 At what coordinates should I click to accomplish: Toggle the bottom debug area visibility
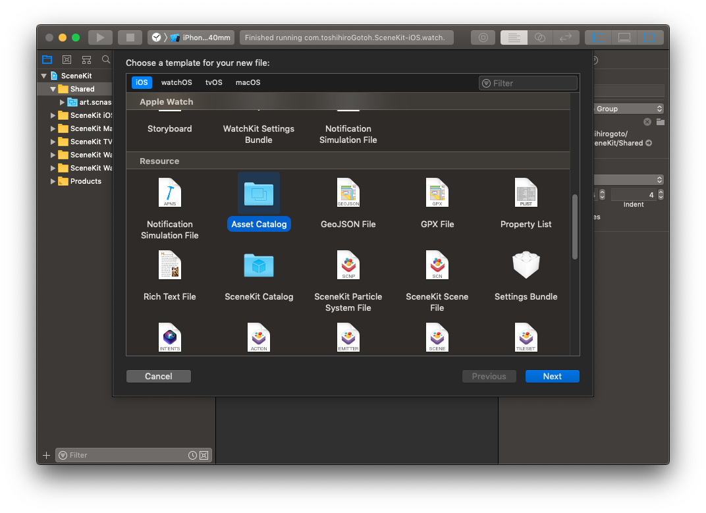pos(624,38)
